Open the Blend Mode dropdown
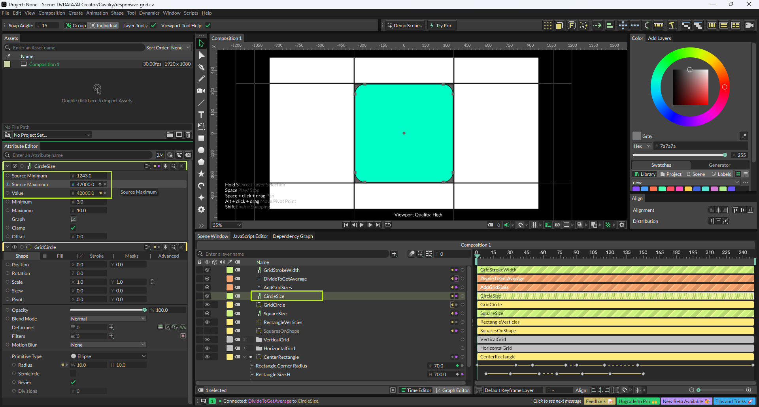This screenshot has height=407, width=759. 108,319
